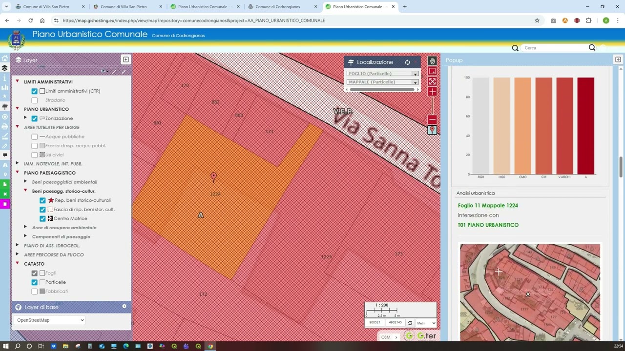Open the home icon in left sidebar
This screenshot has width=625, height=351.
5,58
